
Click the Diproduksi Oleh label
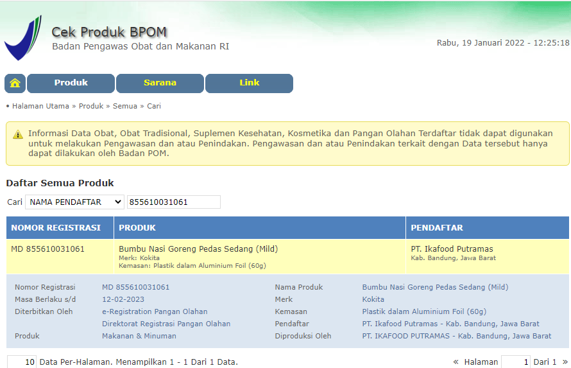[x=303, y=336]
